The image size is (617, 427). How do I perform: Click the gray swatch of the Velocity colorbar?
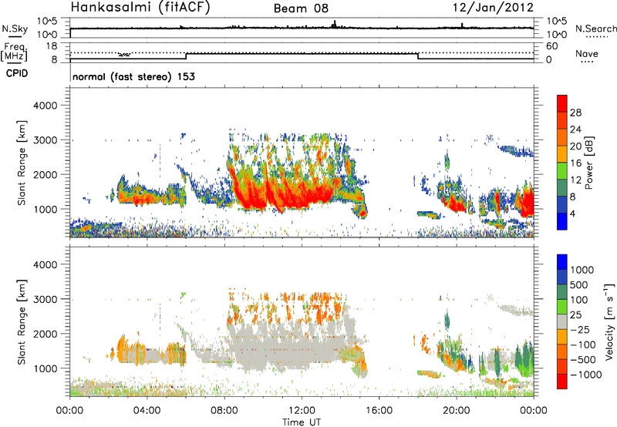tap(562, 322)
